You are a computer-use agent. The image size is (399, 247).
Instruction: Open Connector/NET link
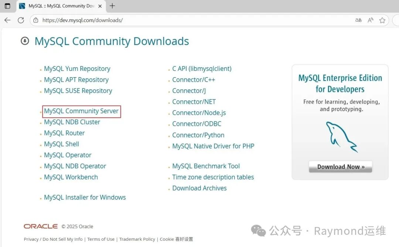click(194, 102)
